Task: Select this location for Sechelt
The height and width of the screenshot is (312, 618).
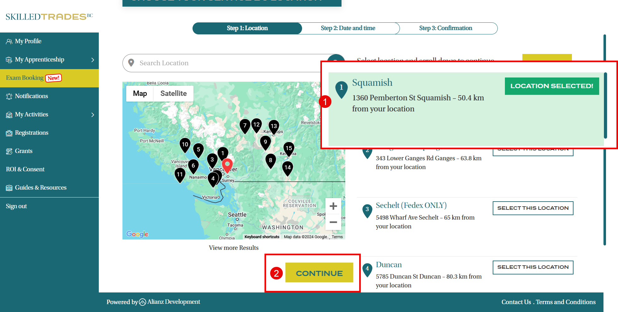Action: coord(533,208)
